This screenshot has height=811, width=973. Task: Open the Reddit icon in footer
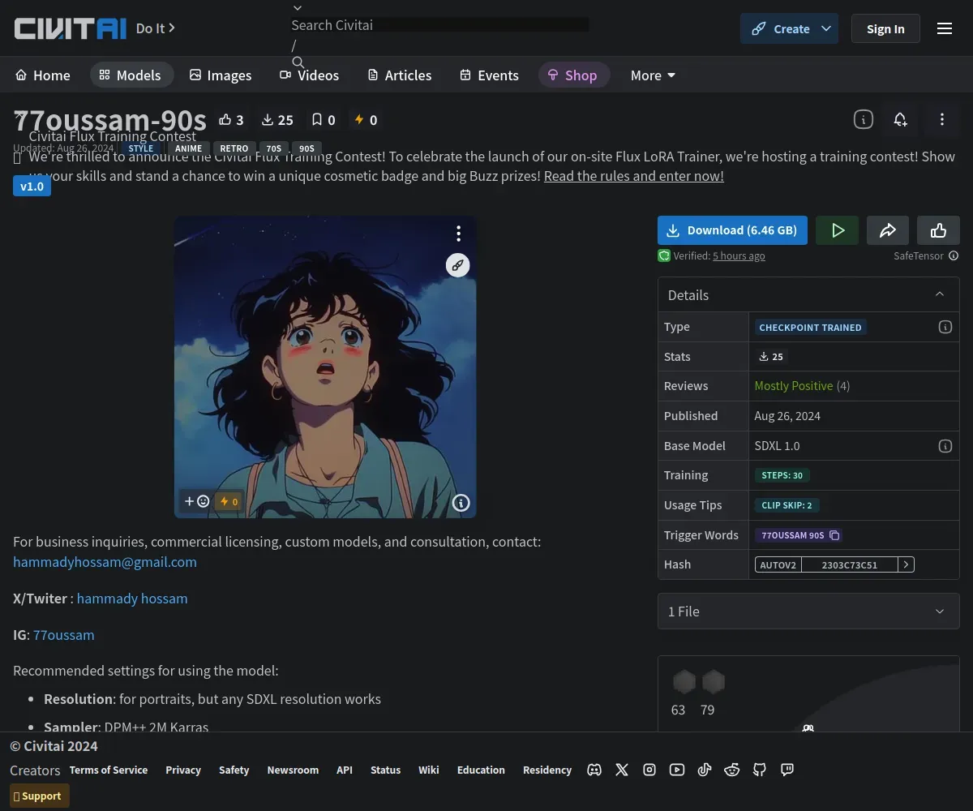[732, 770]
